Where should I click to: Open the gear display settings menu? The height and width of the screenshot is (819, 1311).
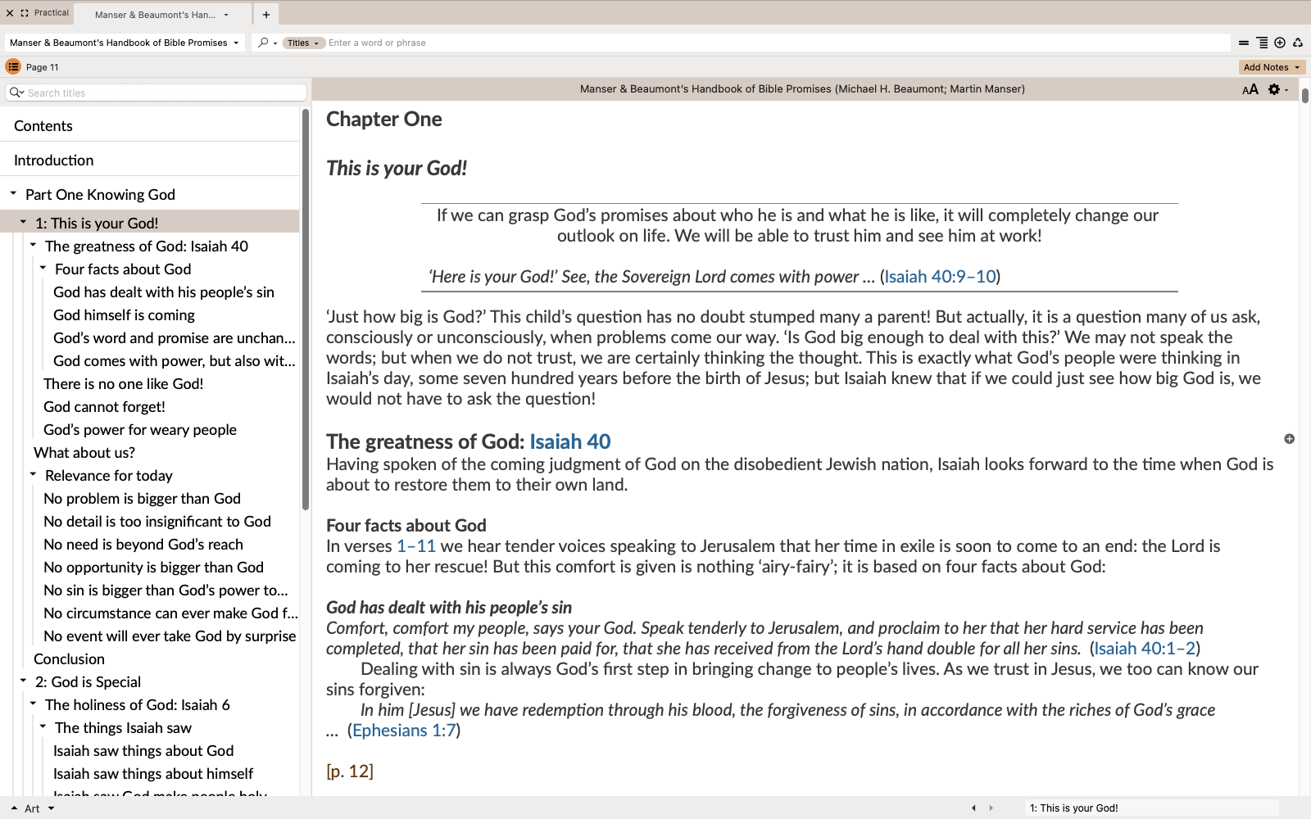click(1274, 89)
